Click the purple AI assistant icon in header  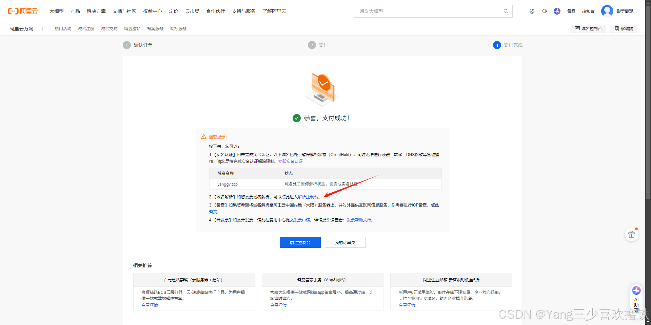[557, 11]
